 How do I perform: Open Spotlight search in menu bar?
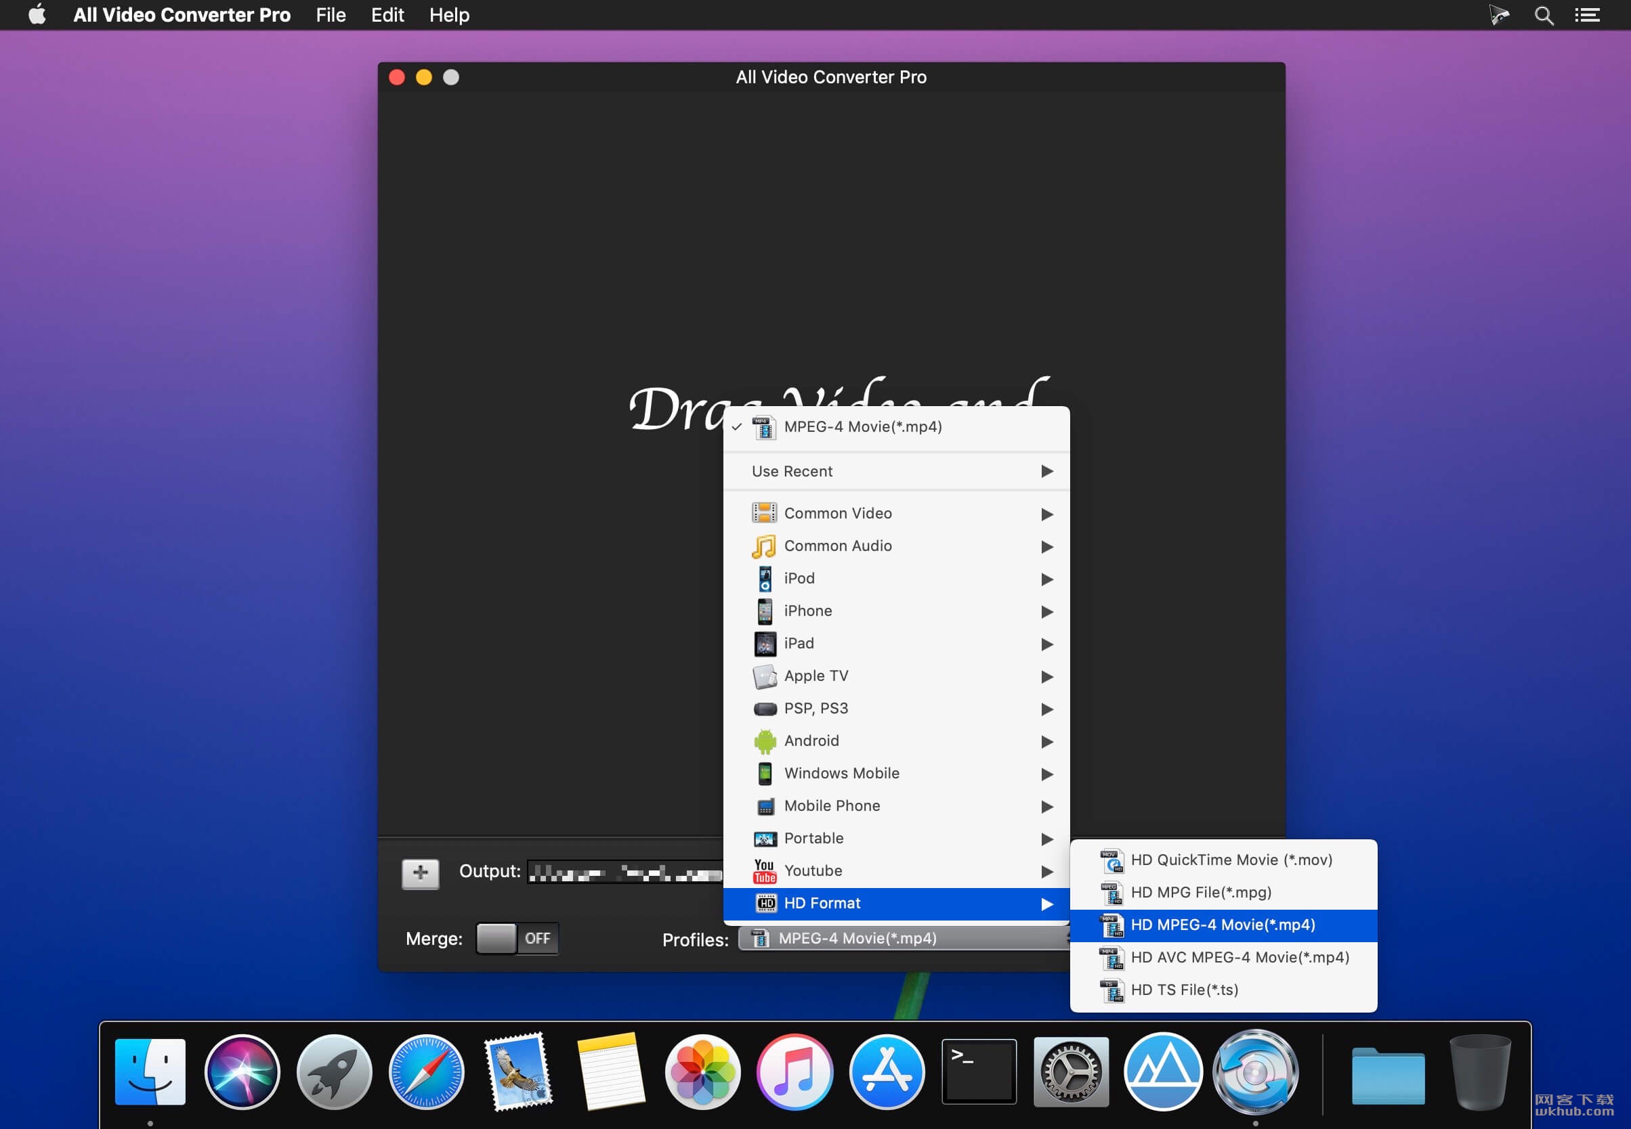1543,15
